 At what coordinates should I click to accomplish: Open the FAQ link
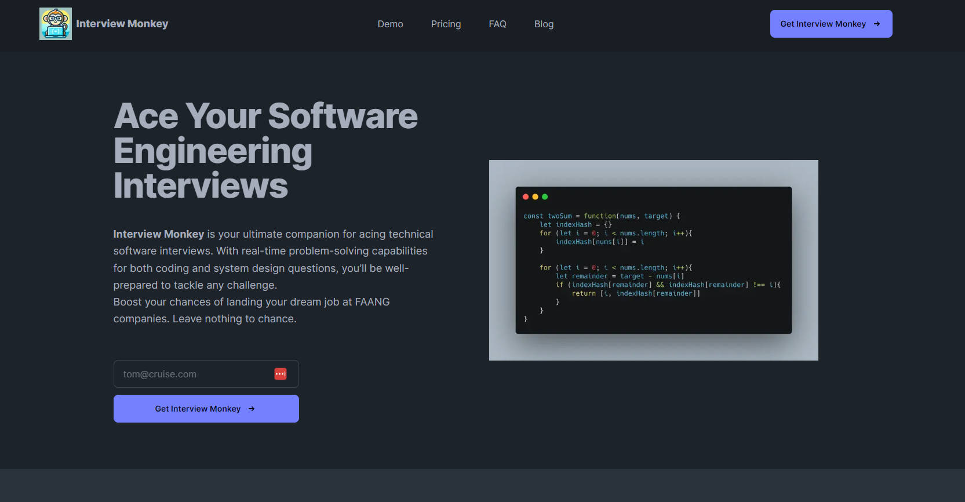point(497,24)
